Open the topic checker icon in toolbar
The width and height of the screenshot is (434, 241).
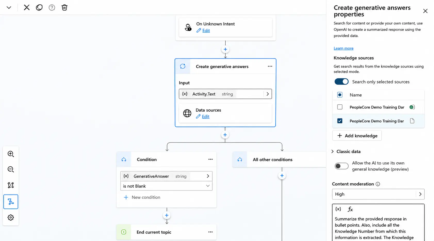tap(39, 7)
